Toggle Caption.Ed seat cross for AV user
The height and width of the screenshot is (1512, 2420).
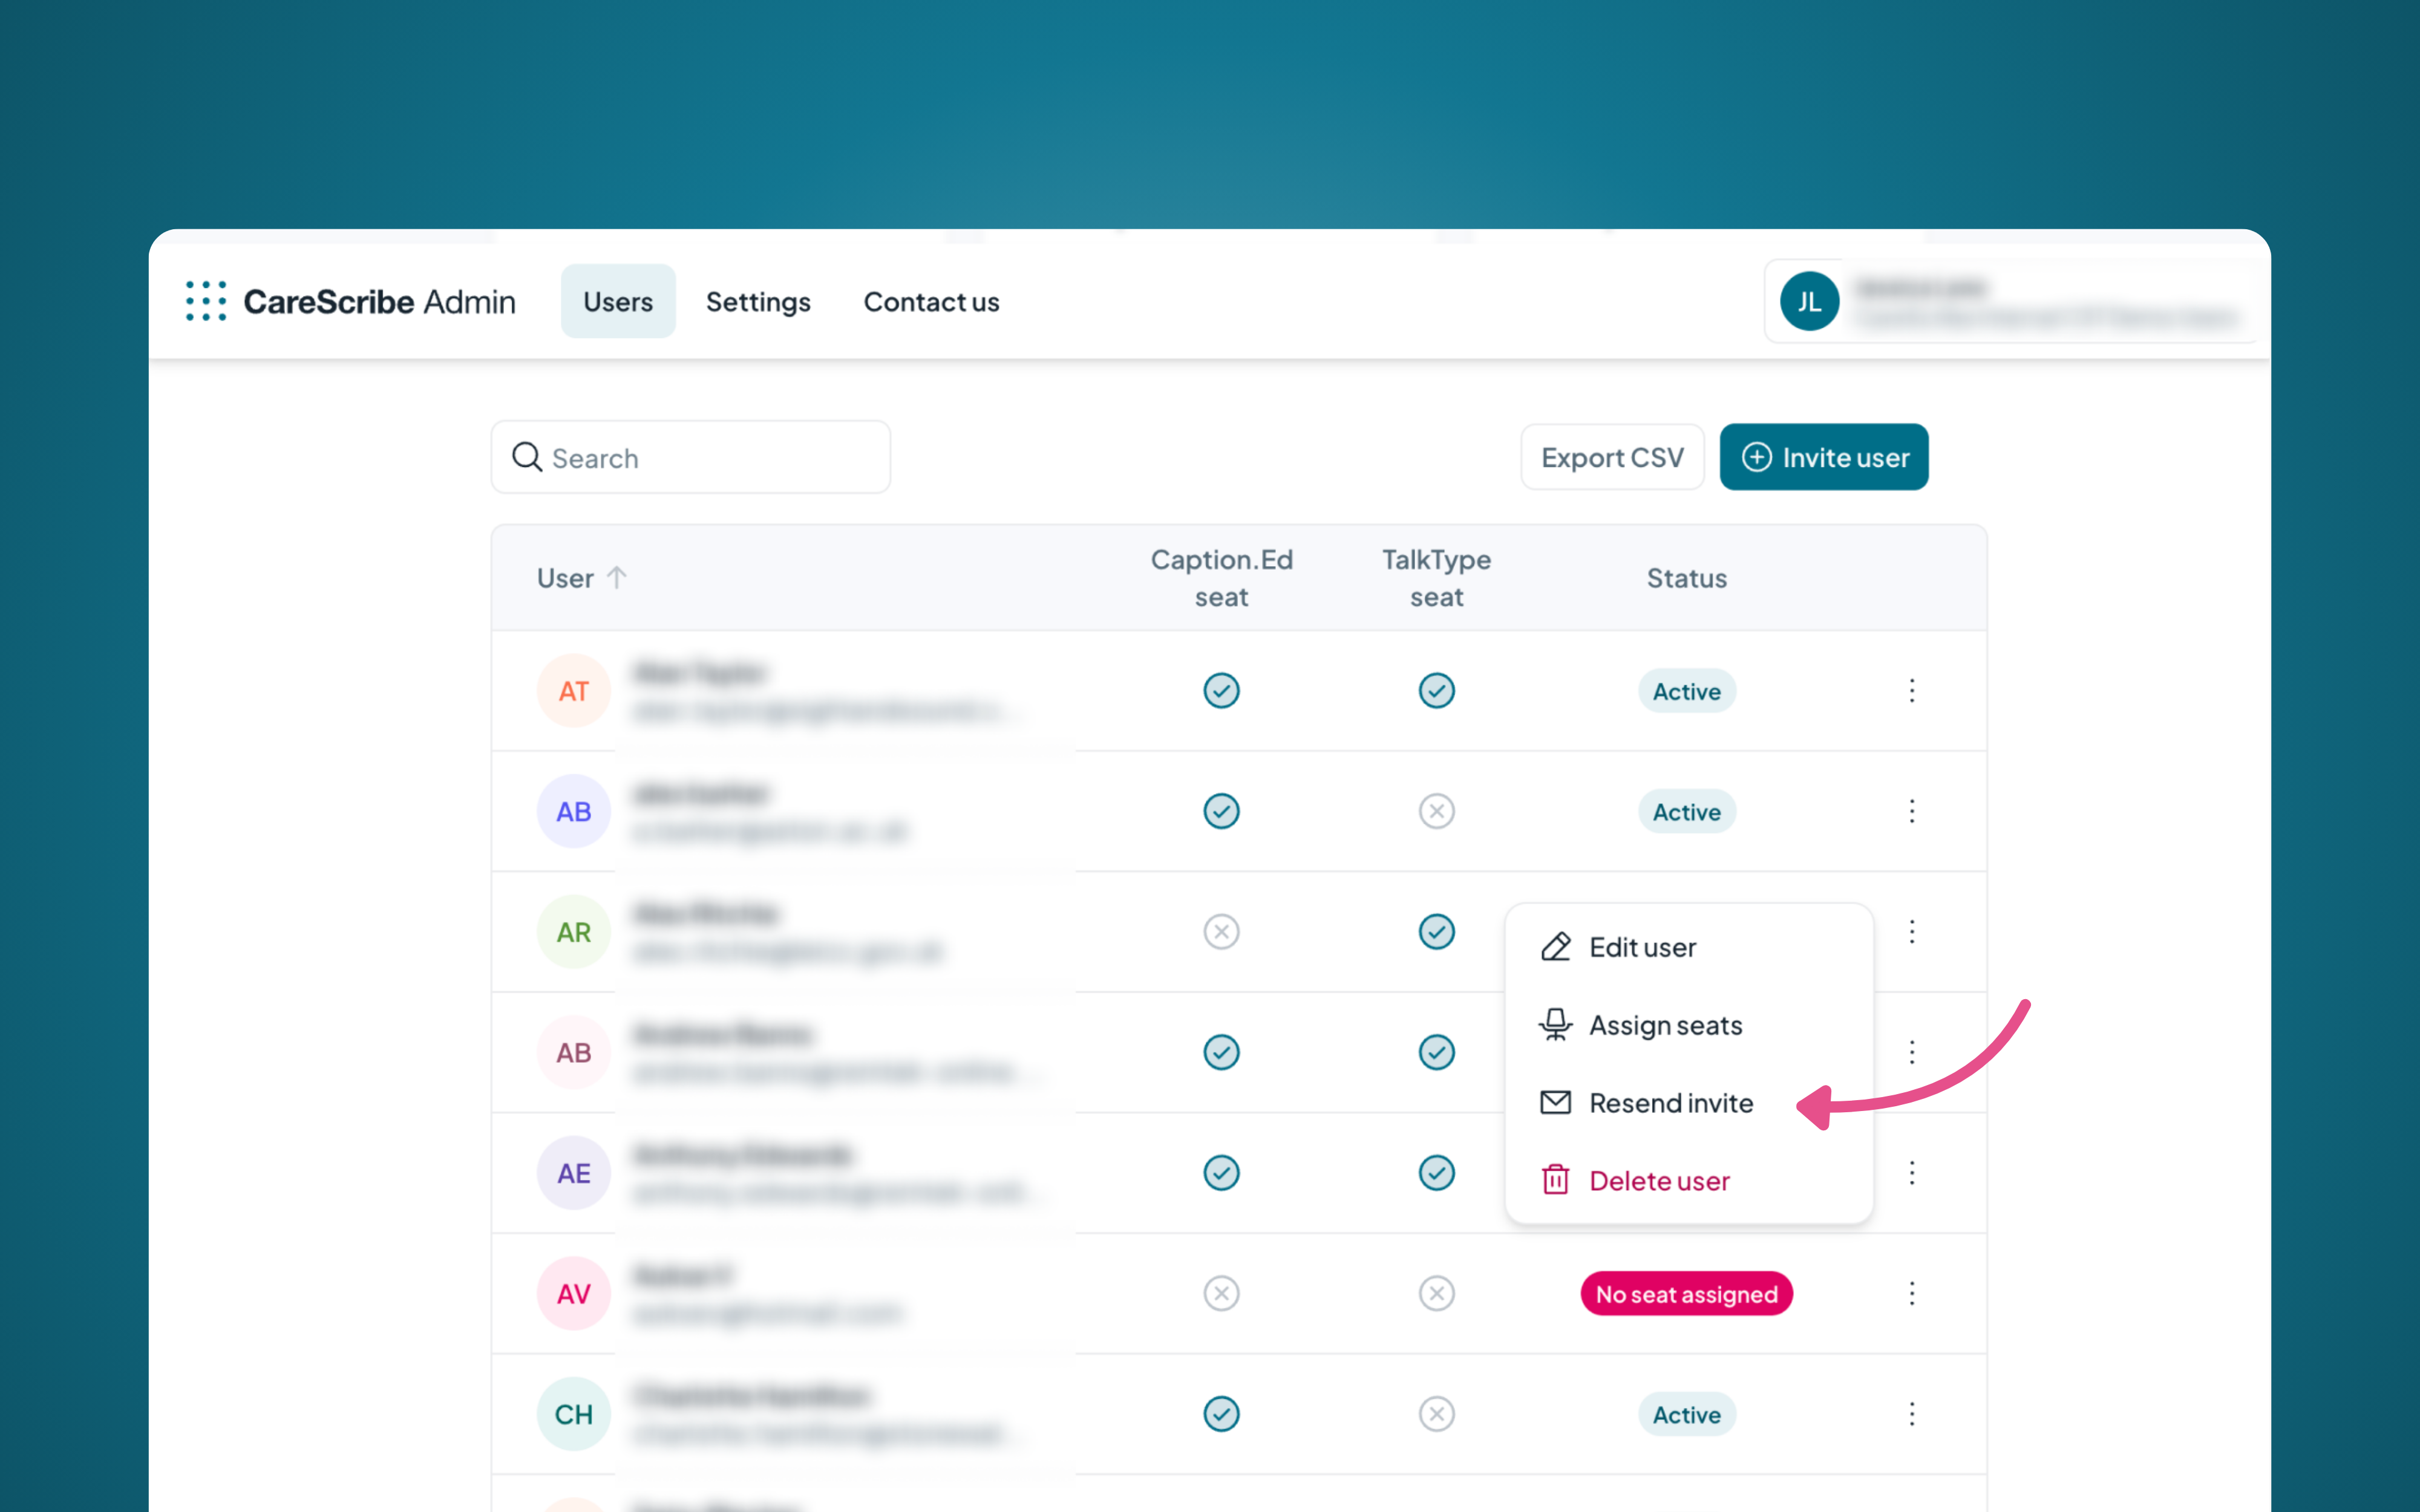(x=1221, y=1293)
